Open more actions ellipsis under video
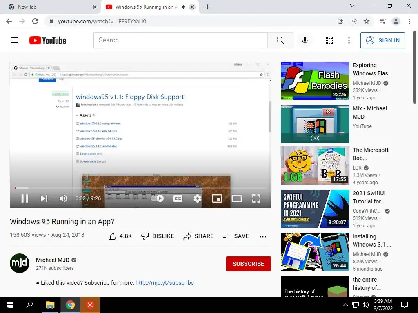This screenshot has height=313, width=418. (263, 237)
